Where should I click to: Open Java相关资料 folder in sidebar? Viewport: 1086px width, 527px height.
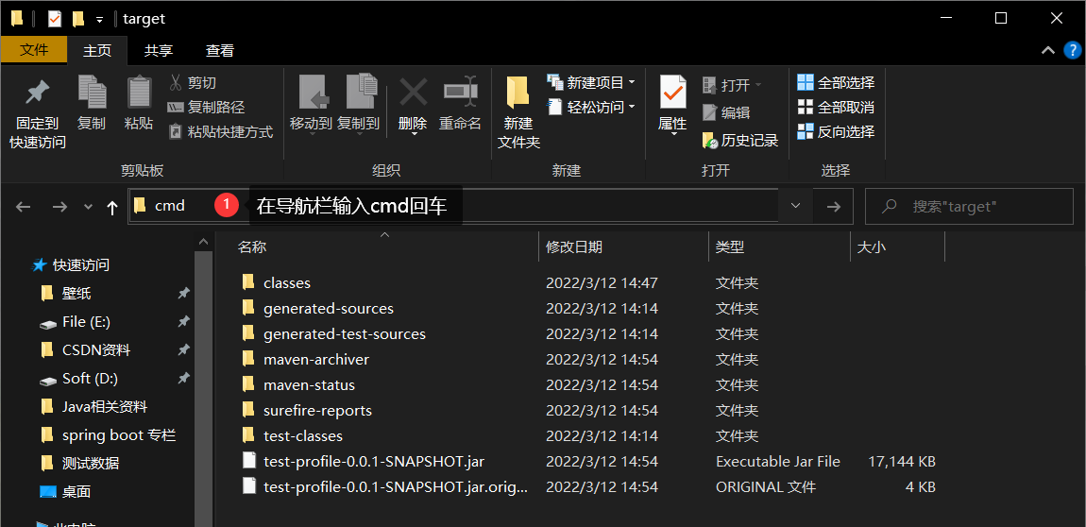[x=104, y=406]
